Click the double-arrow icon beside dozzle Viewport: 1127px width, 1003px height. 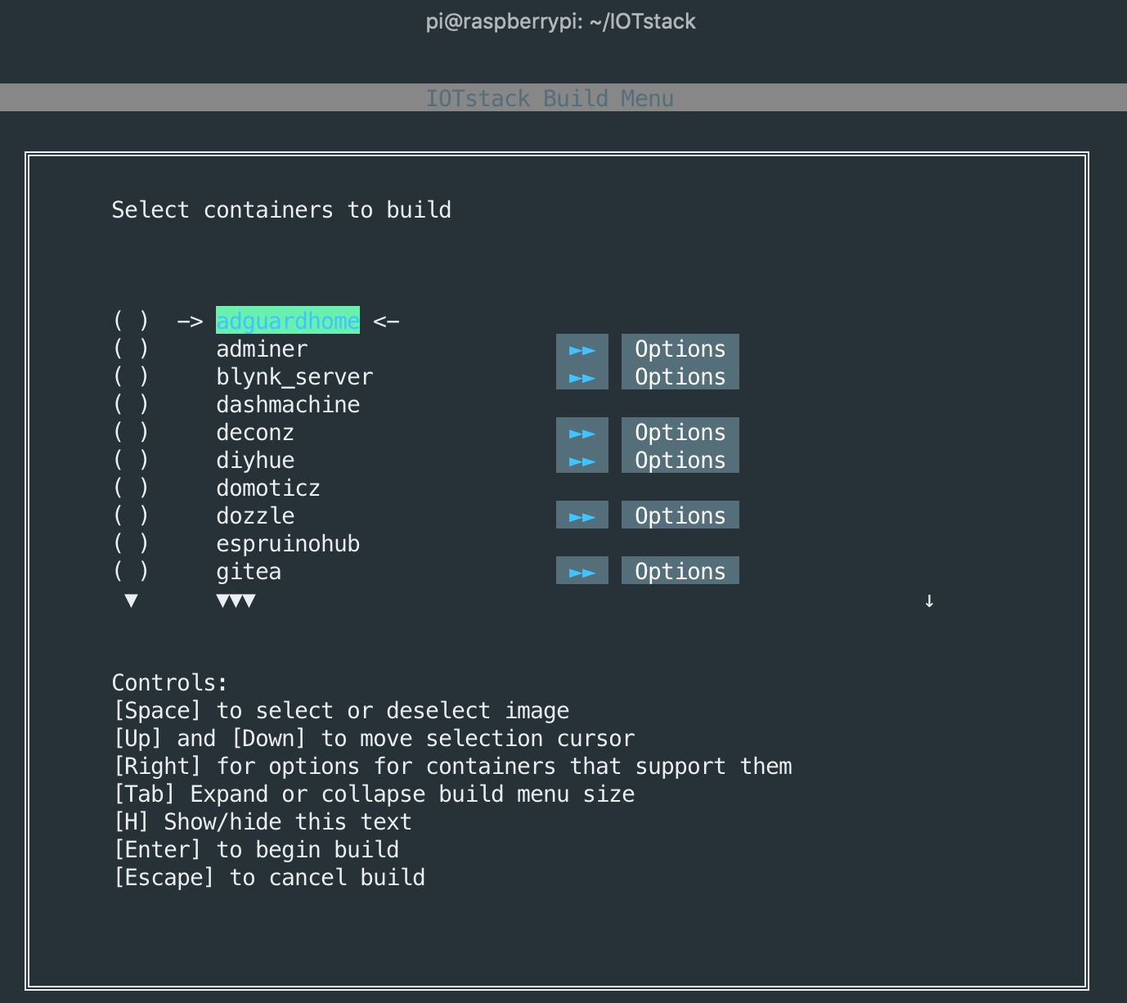581,516
